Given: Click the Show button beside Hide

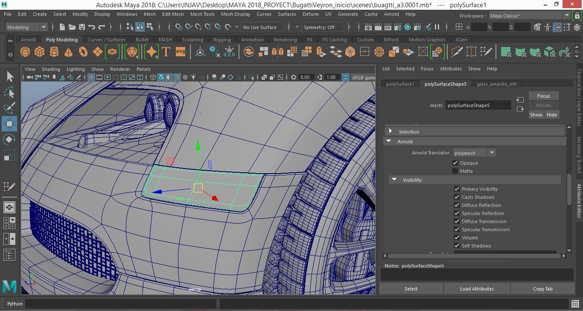Looking at the screenshot, I should tap(536, 115).
